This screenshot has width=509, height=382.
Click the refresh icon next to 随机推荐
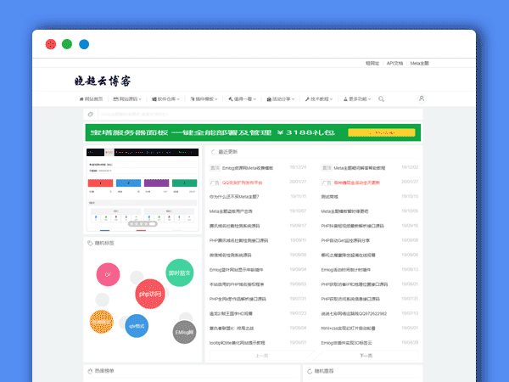(x=310, y=371)
